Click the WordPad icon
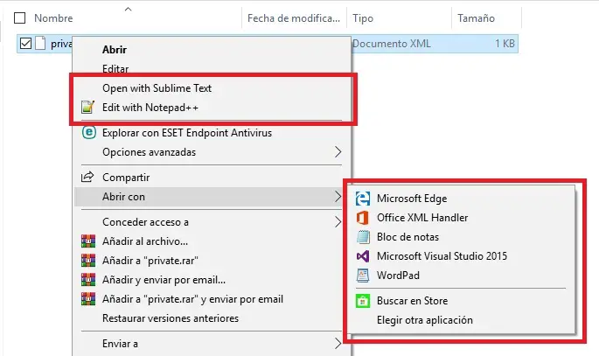599x356 pixels. click(x=362, y=276)
